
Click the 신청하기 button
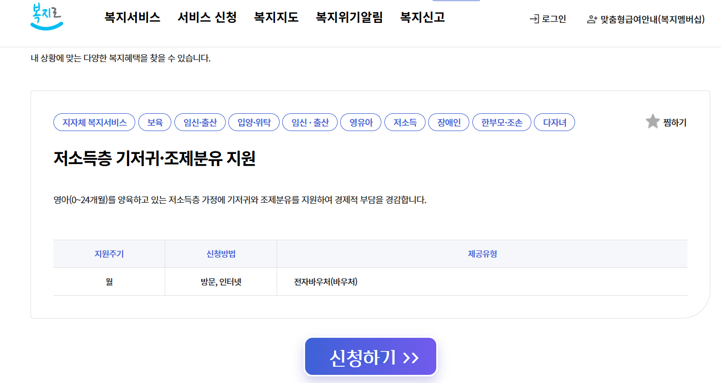point(370,356)
